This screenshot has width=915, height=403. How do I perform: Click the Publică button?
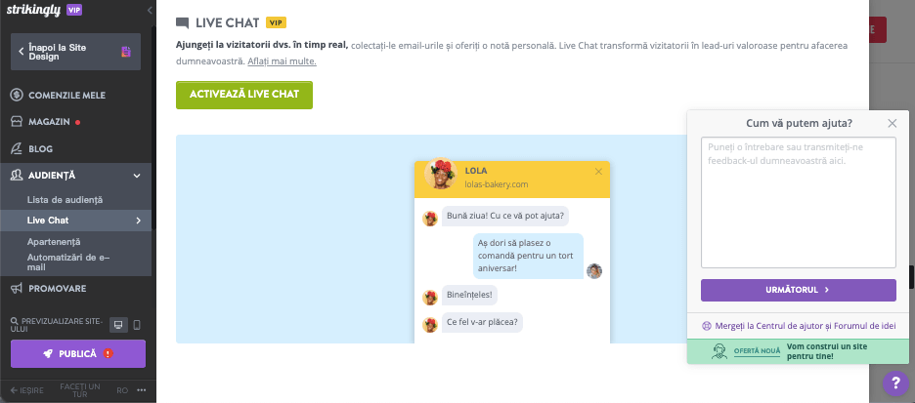(78, 353)
